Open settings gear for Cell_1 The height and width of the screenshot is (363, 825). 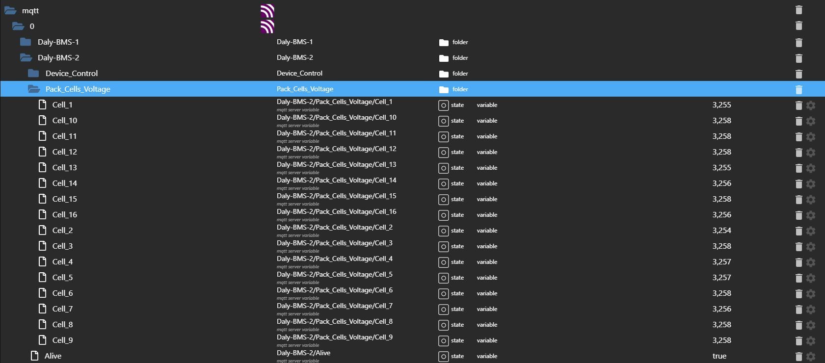[x=811, y=105]
